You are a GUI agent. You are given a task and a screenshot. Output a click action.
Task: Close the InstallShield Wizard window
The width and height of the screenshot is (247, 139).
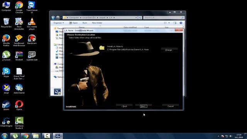(x=179, y=30)
